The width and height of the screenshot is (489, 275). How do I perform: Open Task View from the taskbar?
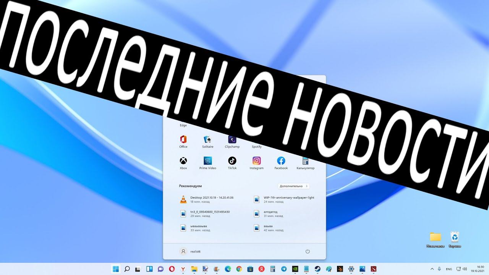(138, 269)
